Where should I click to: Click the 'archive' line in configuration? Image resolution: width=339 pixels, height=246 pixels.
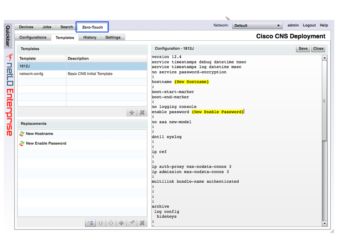161,207
